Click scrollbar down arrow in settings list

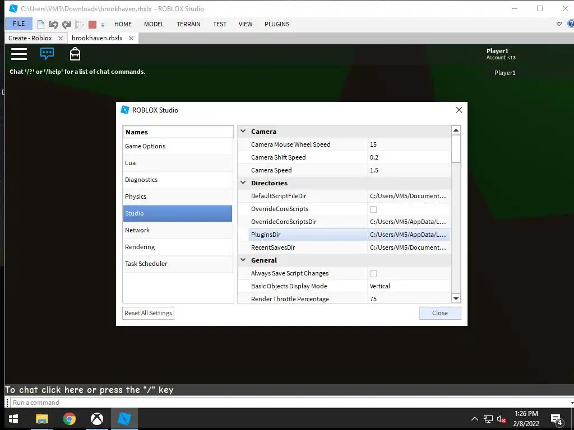tap(456, 299)
